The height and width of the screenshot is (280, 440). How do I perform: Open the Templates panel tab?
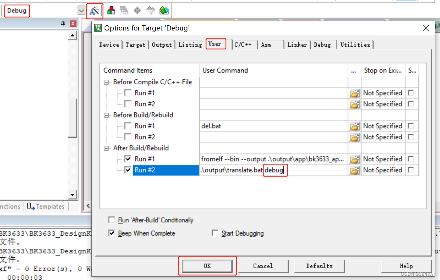(x=46, y=207)
